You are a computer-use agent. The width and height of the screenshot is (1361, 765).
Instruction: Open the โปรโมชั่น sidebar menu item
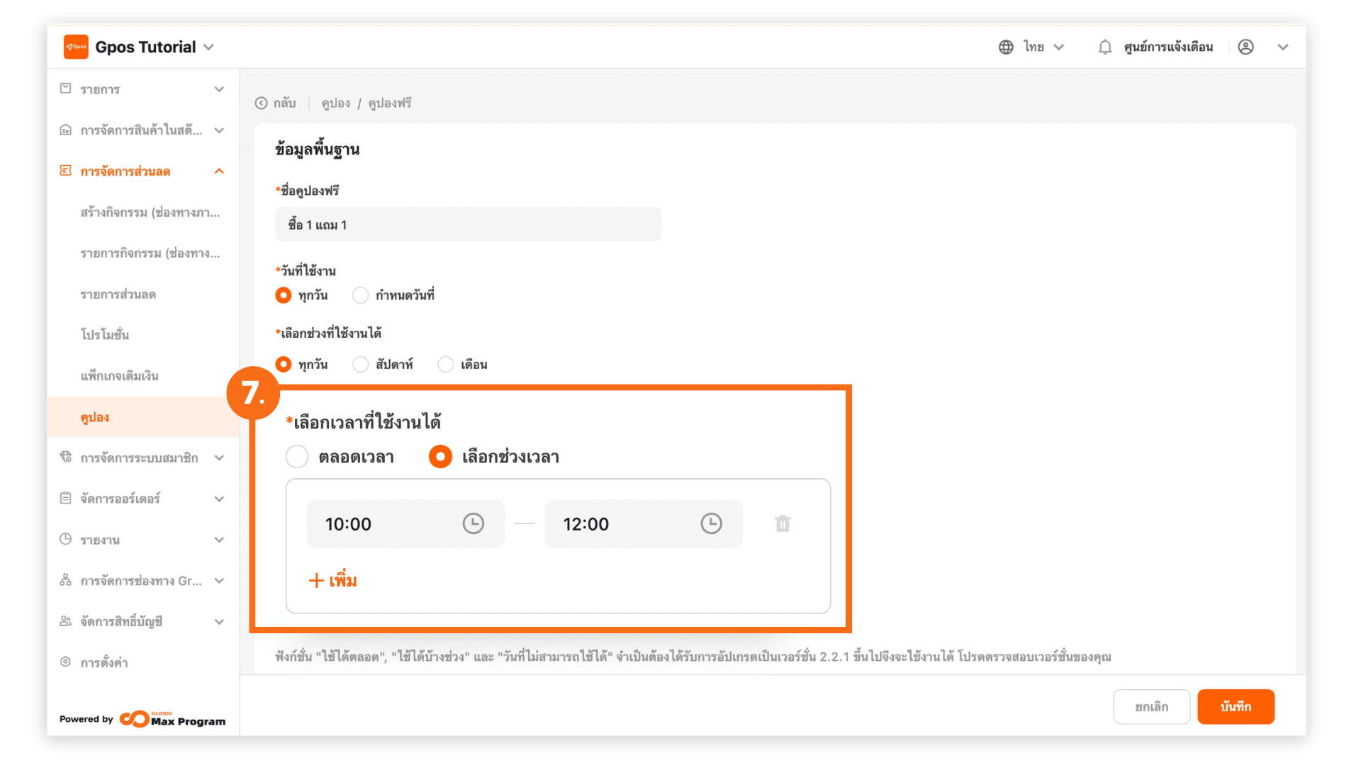105,335
